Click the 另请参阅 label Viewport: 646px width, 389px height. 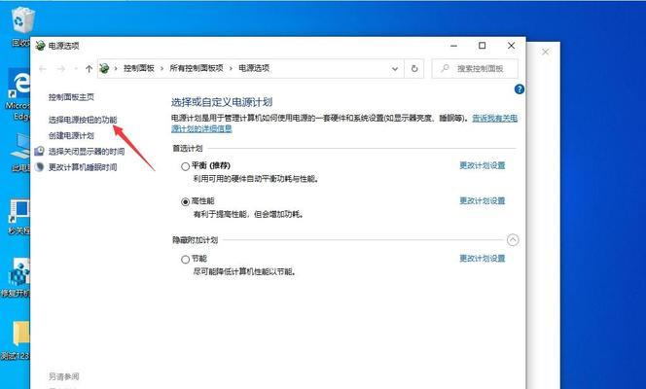(63, 376)
